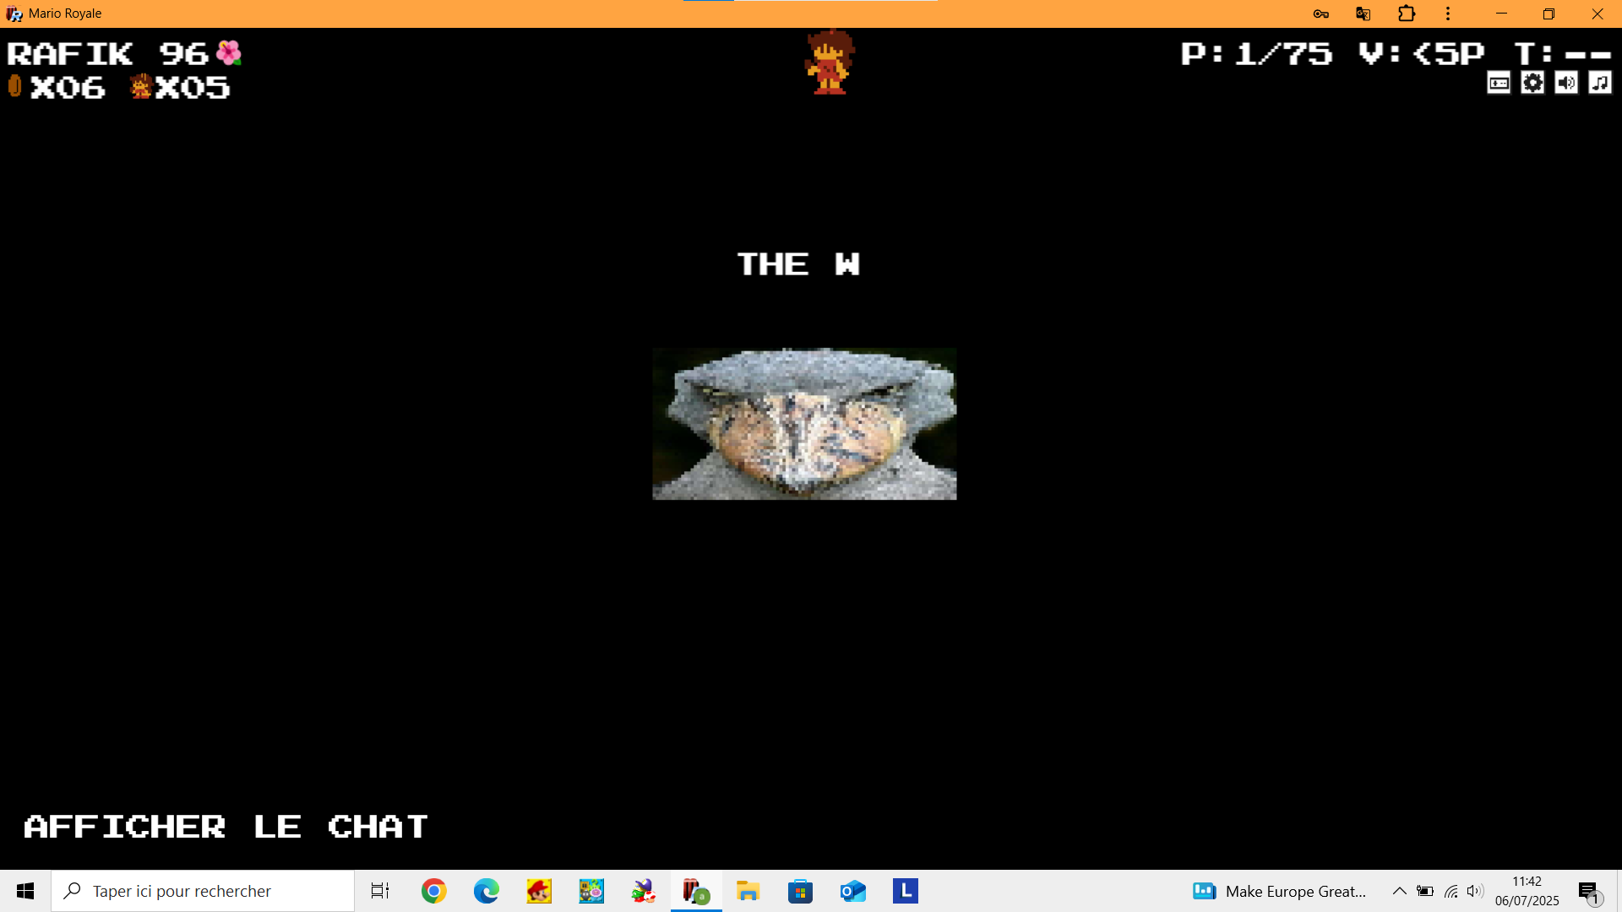Click the level title THE W

tap(798, 264)
